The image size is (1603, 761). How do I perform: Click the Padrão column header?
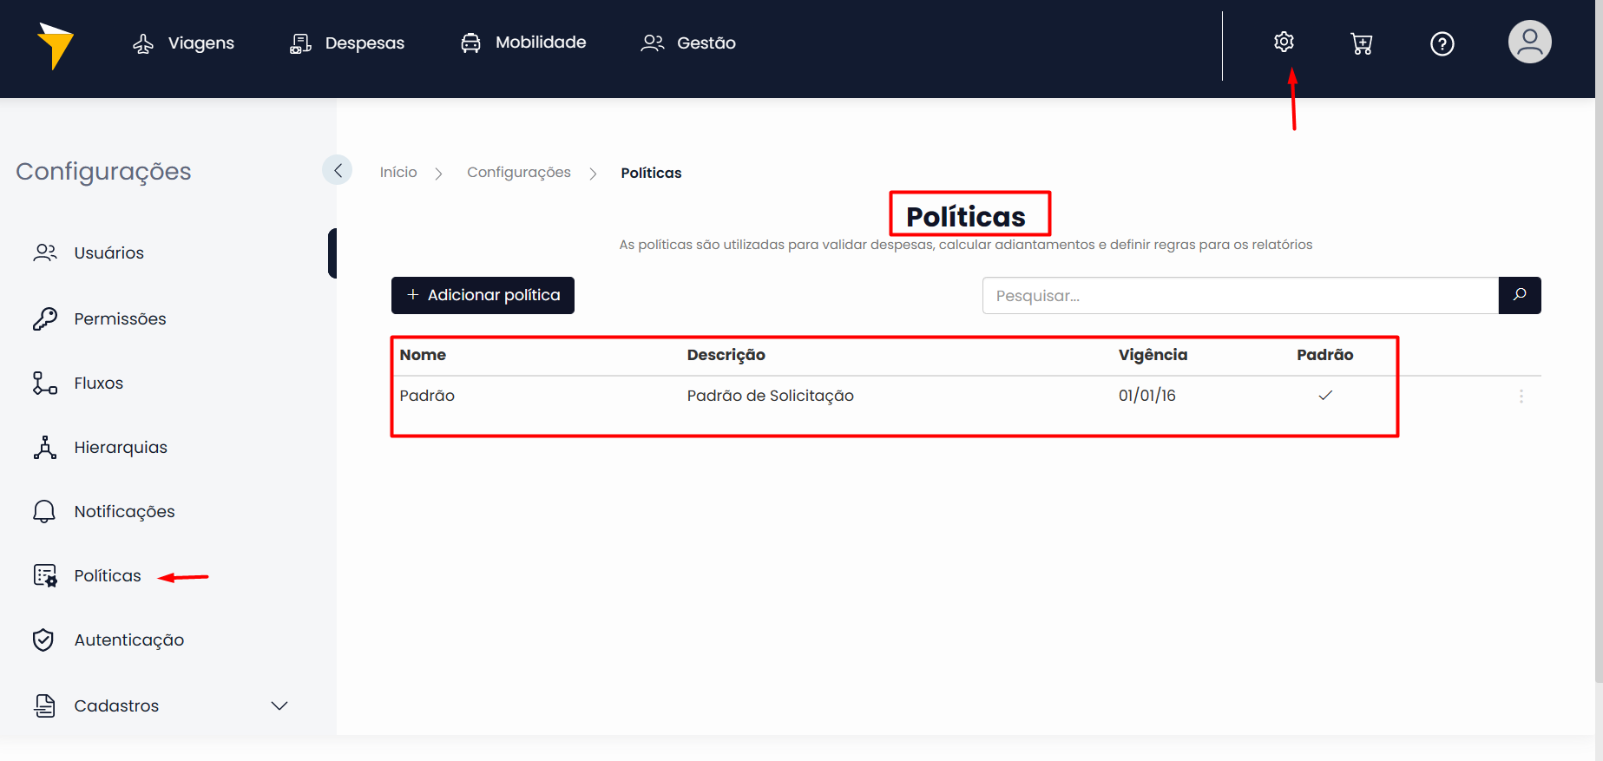coord(1325,354)
